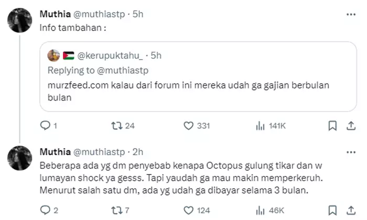The height and width of the screenshot is (220, 367).
Task: Bookmark the Octopus gulung tikar tweet
Action: pyautogui.click(x=332, y=210)
